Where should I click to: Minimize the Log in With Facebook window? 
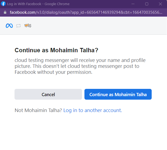point(133,4)
